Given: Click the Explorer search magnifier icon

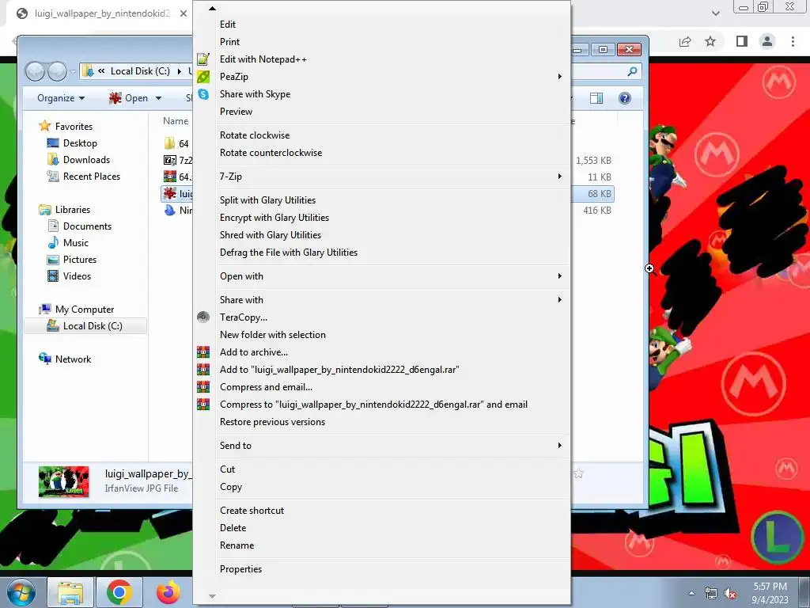Looking at the screenshot, I should click(x=632, y=71).
